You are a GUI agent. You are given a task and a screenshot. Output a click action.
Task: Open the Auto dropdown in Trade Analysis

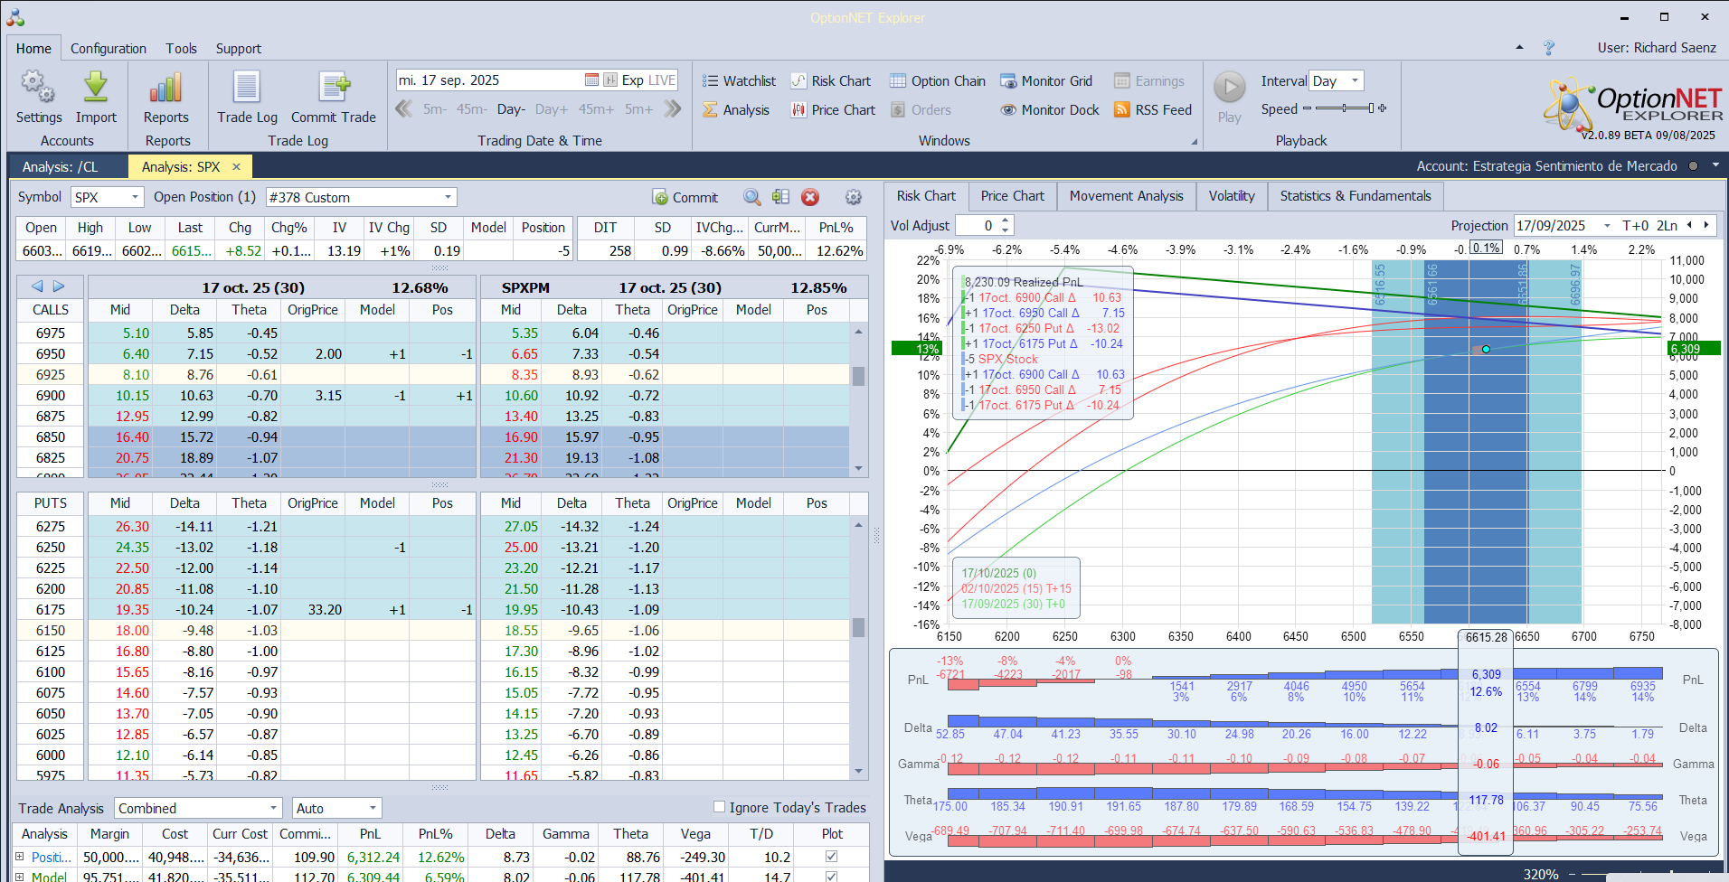coord(373,808)
